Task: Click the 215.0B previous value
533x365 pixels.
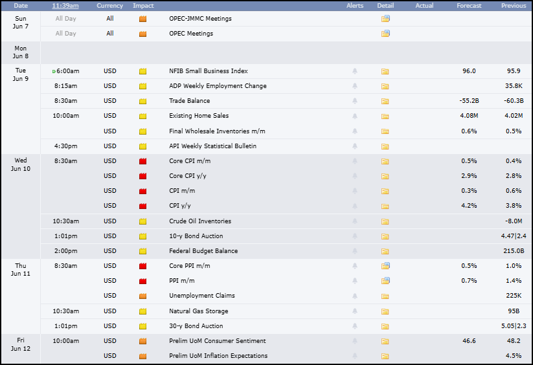Action: tap(514, 251)
